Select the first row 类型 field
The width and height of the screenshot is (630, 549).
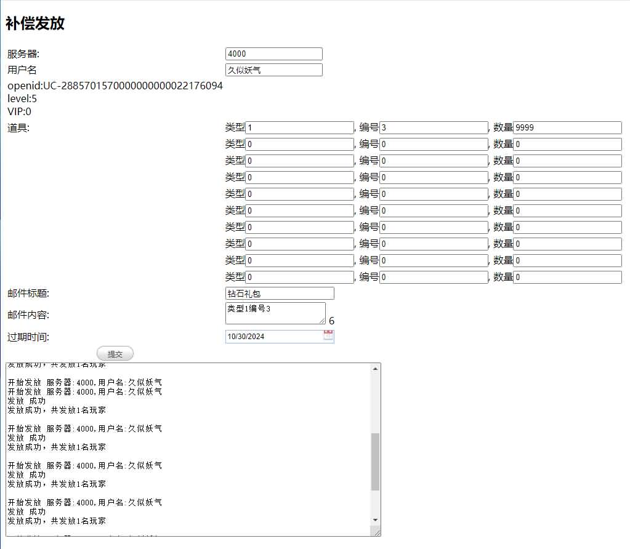click(299, 128)
